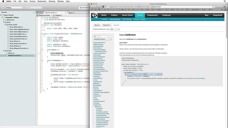Click Safari back button
Viewport: 228px width, 128px height.
coord(92,7)
